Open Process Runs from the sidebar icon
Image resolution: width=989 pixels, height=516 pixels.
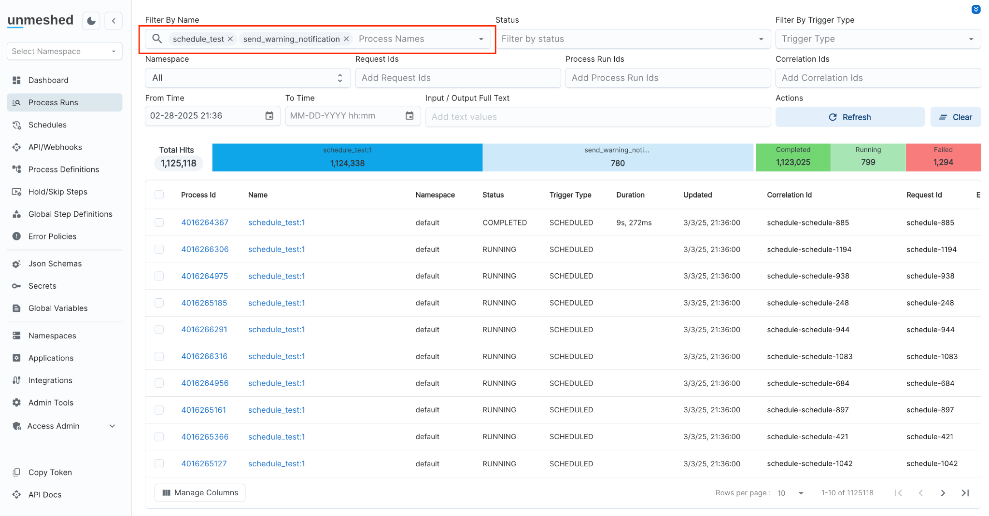[16, 102]
